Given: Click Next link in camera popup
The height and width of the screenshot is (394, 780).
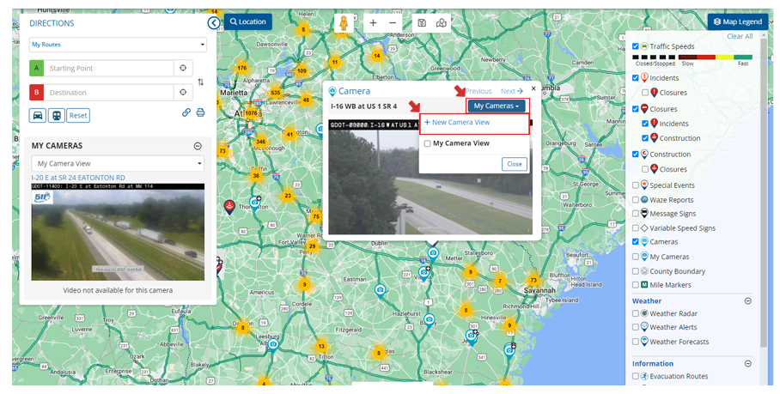Looking at the screenshot, I should [x=511, y=91].
